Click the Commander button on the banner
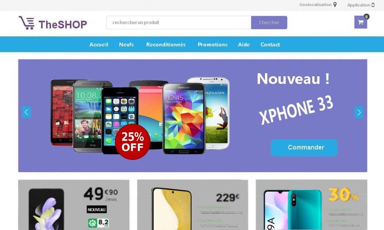 pos(304,147)
